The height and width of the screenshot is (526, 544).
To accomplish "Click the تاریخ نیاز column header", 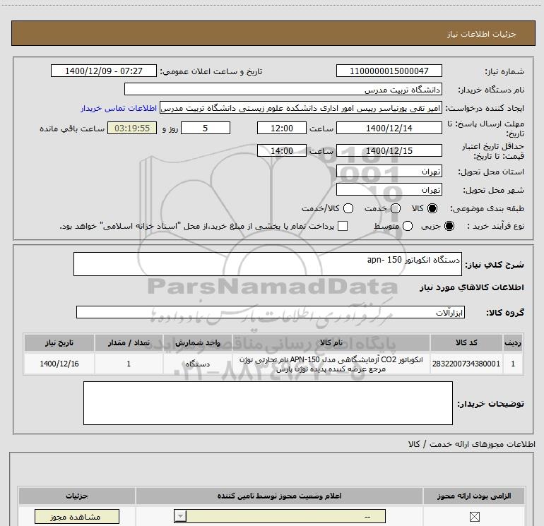I will 59,342.
